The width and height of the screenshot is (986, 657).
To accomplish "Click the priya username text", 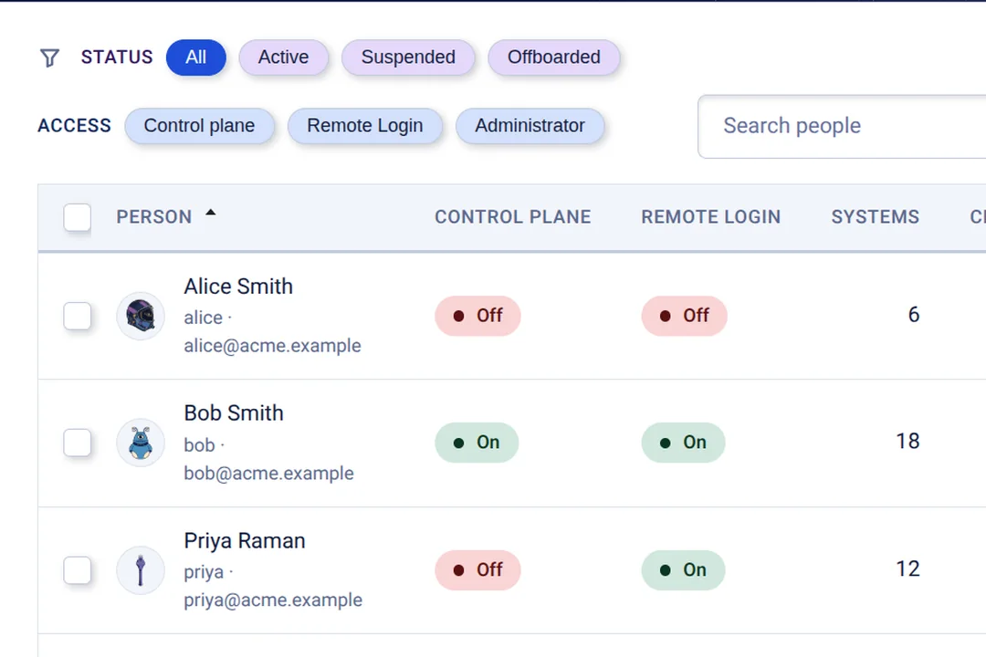I will click(x=204, y=573).
